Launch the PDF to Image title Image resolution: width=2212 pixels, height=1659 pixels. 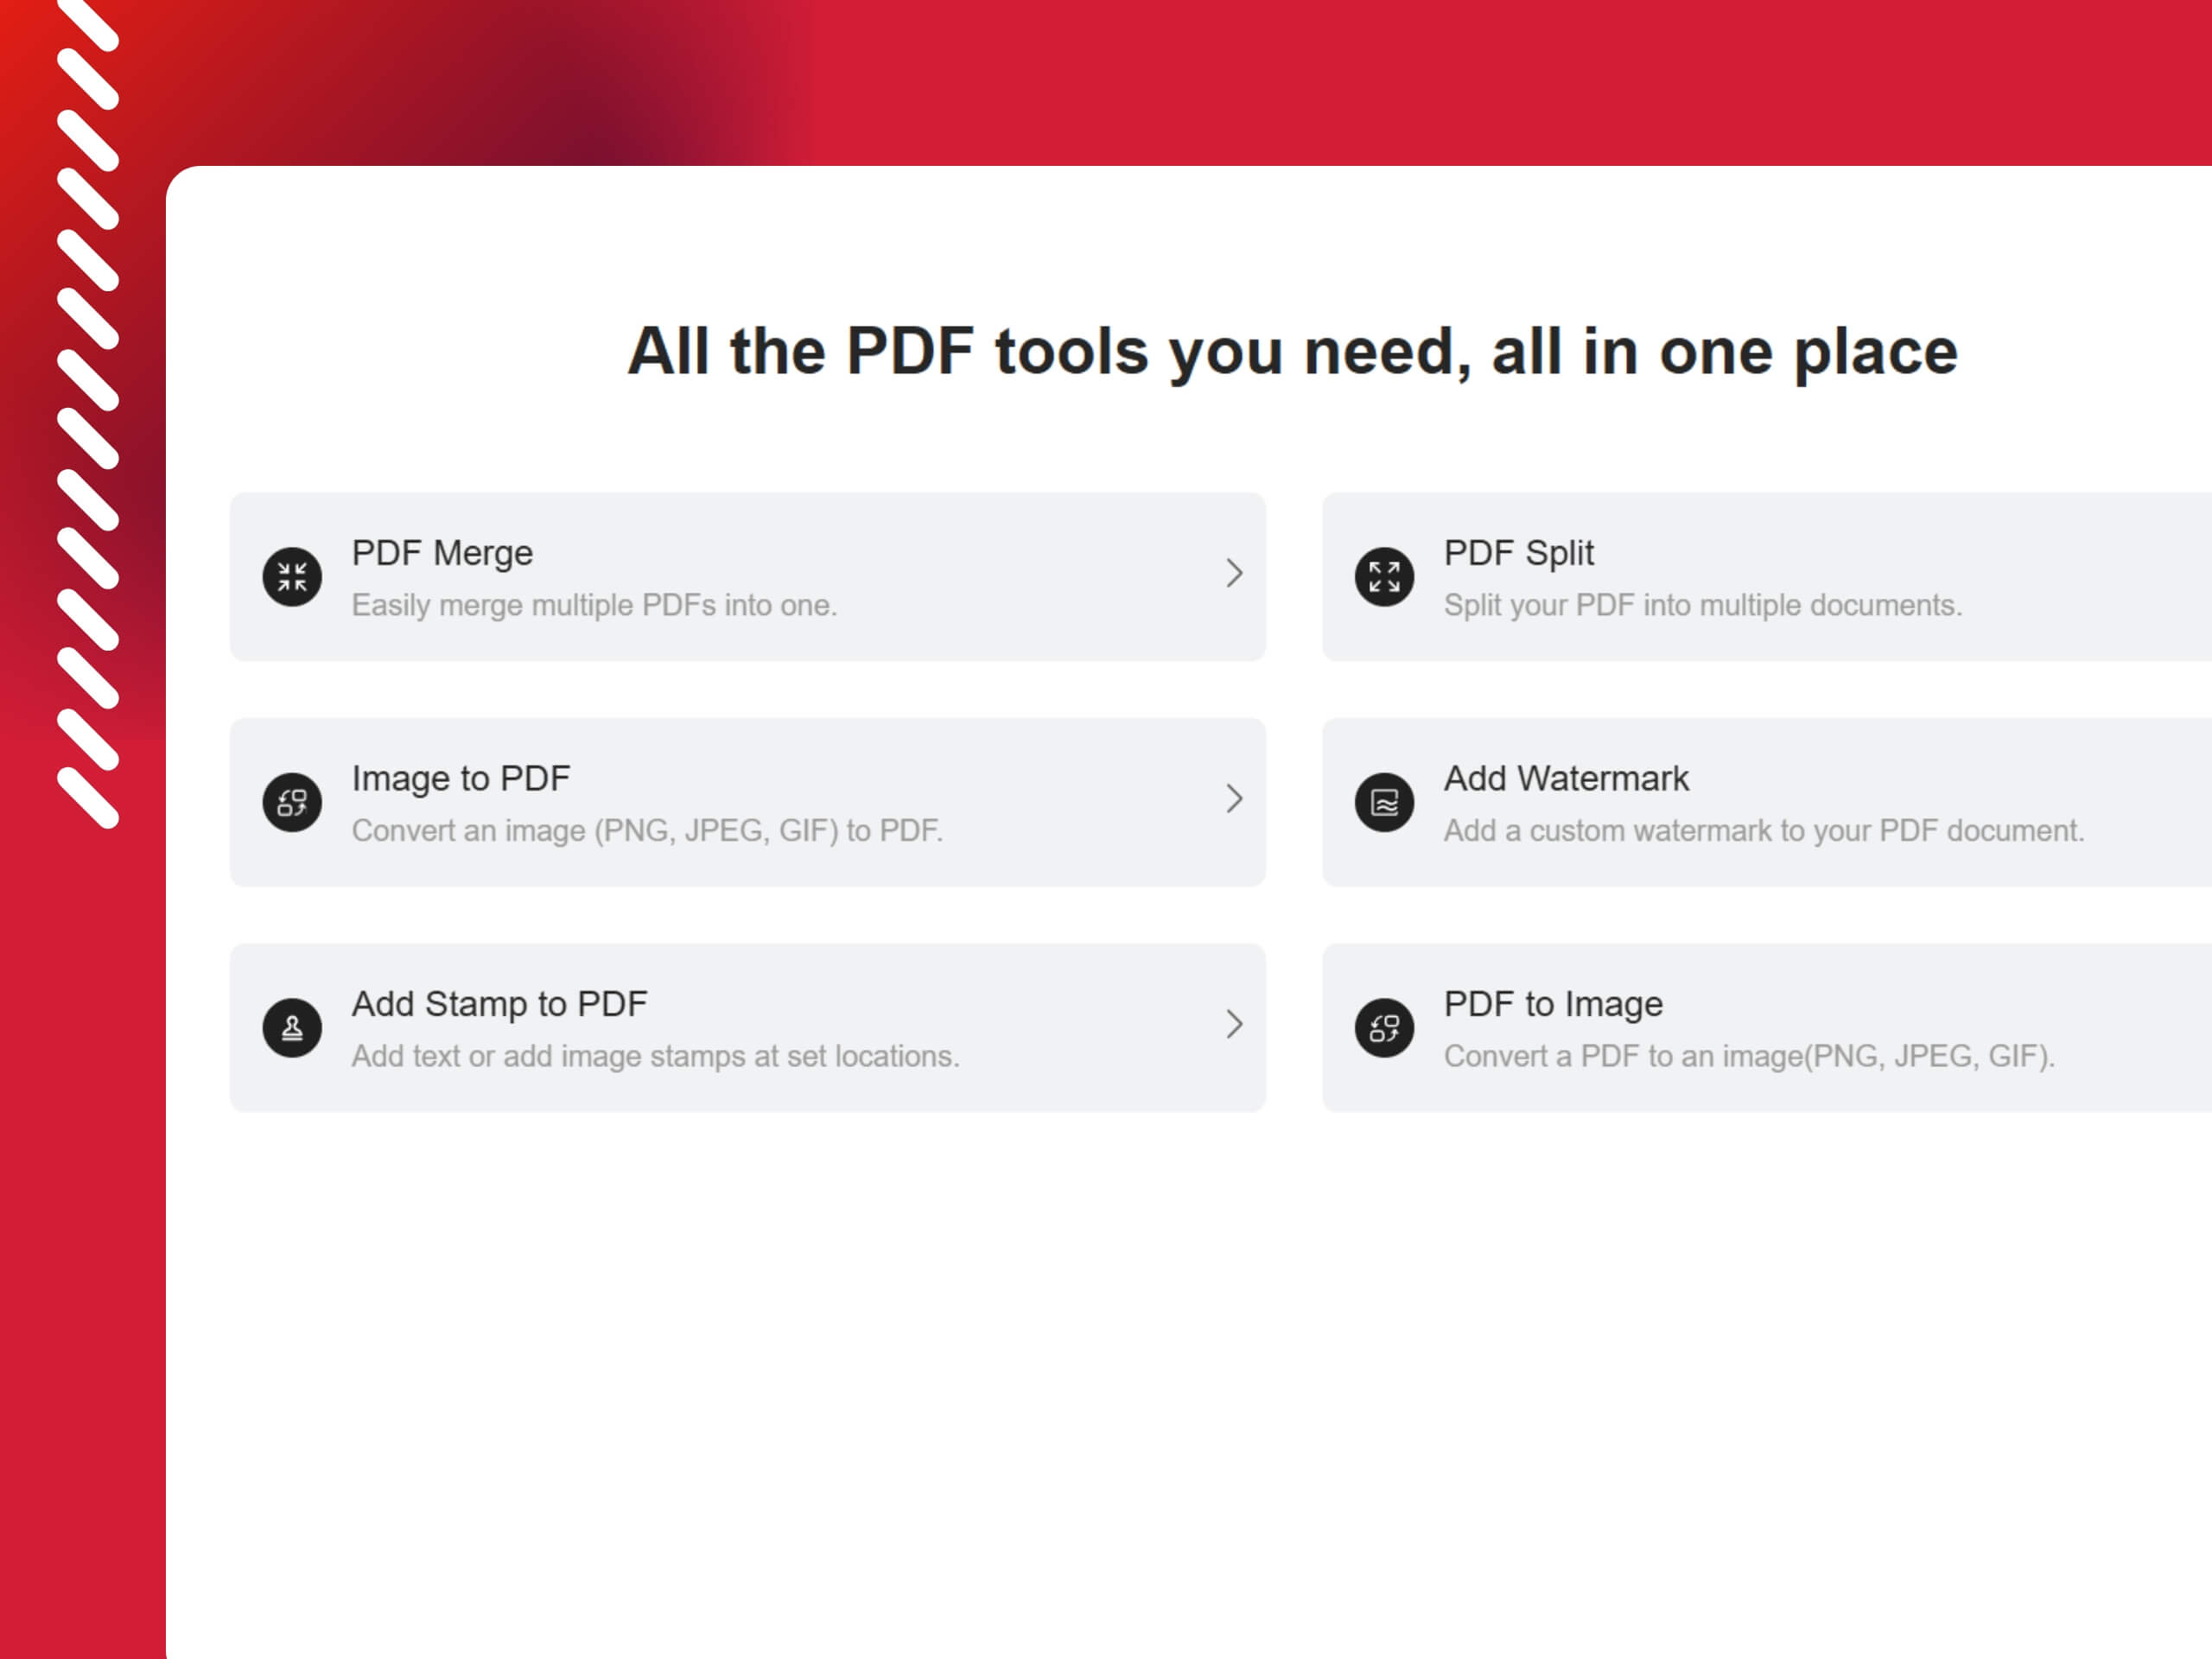tap(1553, 1004)
